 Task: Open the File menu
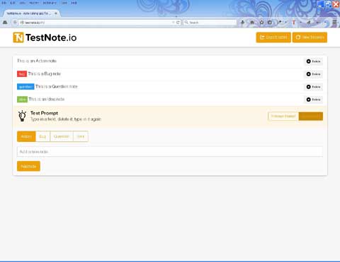[4, 3]
